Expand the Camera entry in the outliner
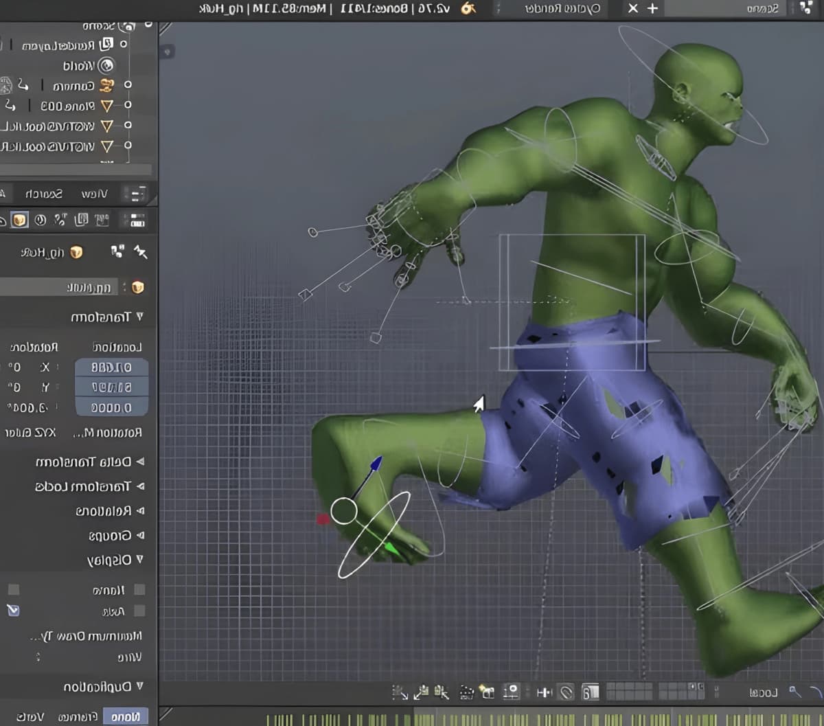 (x=127, y=85)
